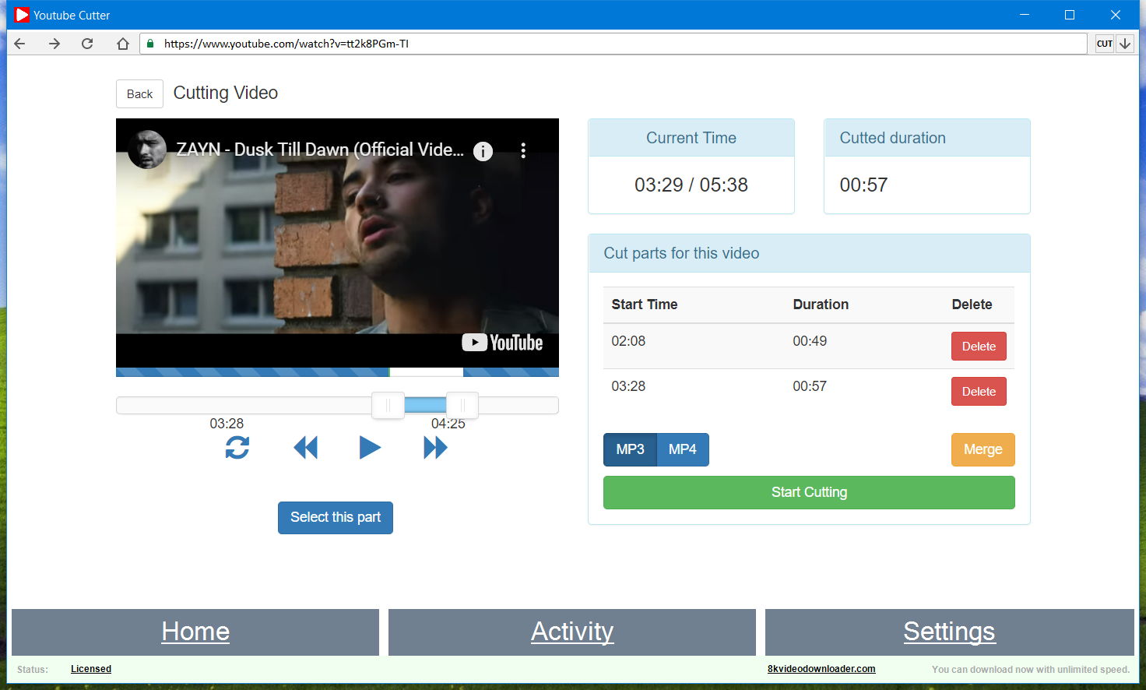This screenshot has width=1146, height=690.
Task: Click the Duration column header
Action: coord(821,305)
